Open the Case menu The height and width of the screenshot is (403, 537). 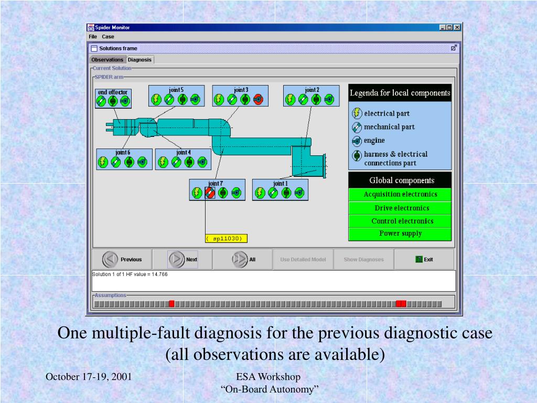(108, 37)
